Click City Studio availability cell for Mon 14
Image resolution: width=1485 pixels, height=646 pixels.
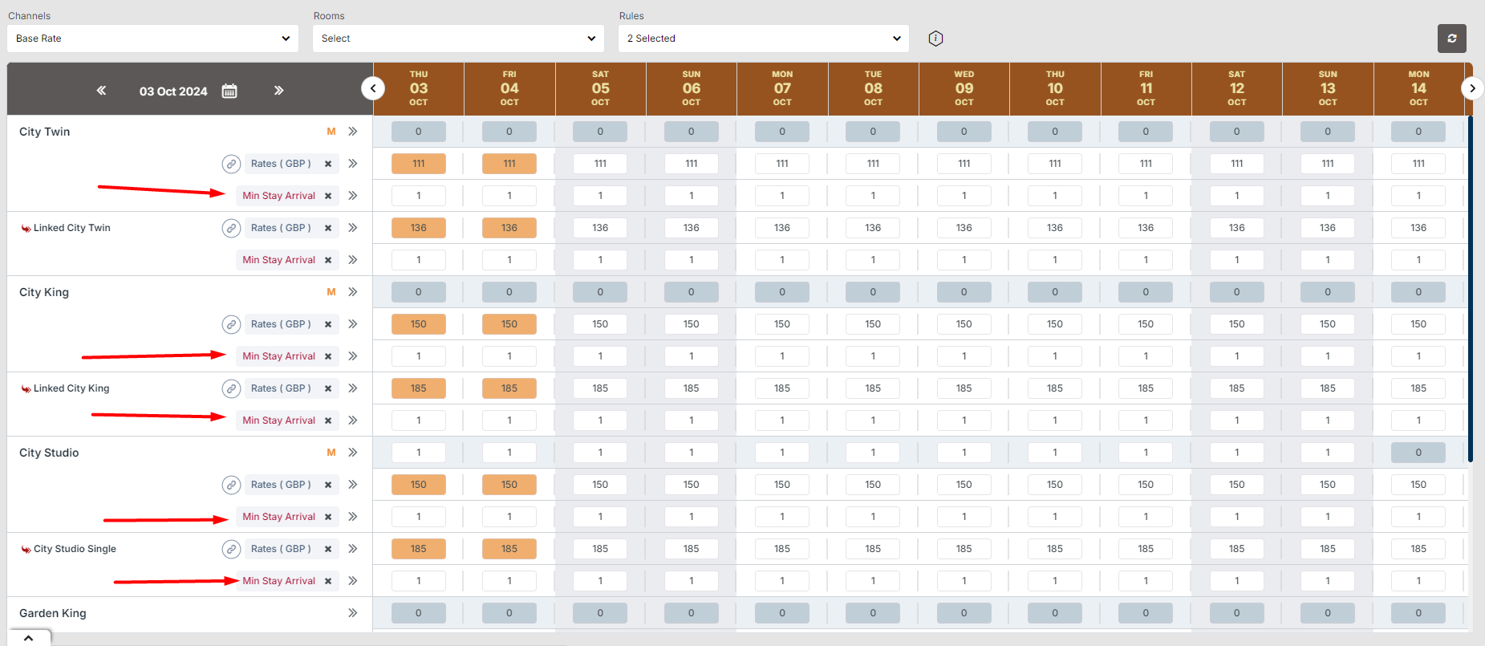pyautogui.click(x=1418, y=453)
